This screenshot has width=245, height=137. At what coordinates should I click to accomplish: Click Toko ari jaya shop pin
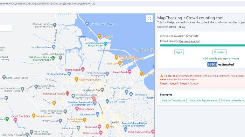(x=131, y=94)
